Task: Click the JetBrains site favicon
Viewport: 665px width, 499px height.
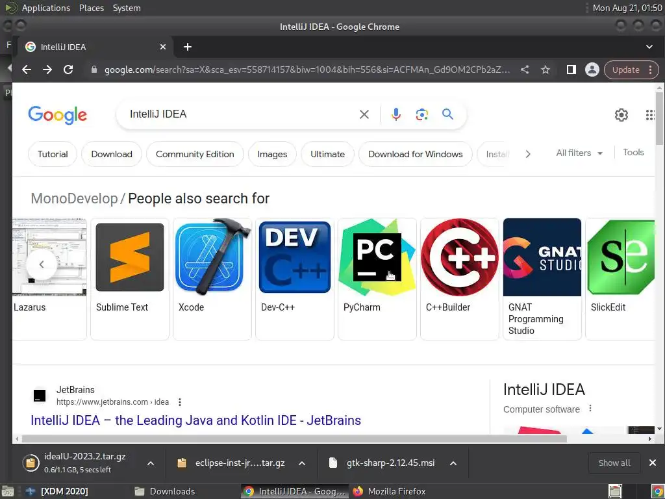Action: pyautogui.click(x=40, y=396)
